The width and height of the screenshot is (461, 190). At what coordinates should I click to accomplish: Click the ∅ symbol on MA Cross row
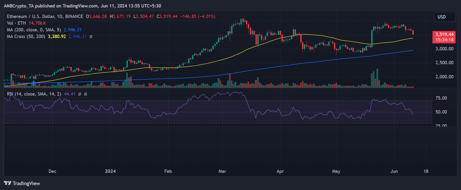pos(91,36)
